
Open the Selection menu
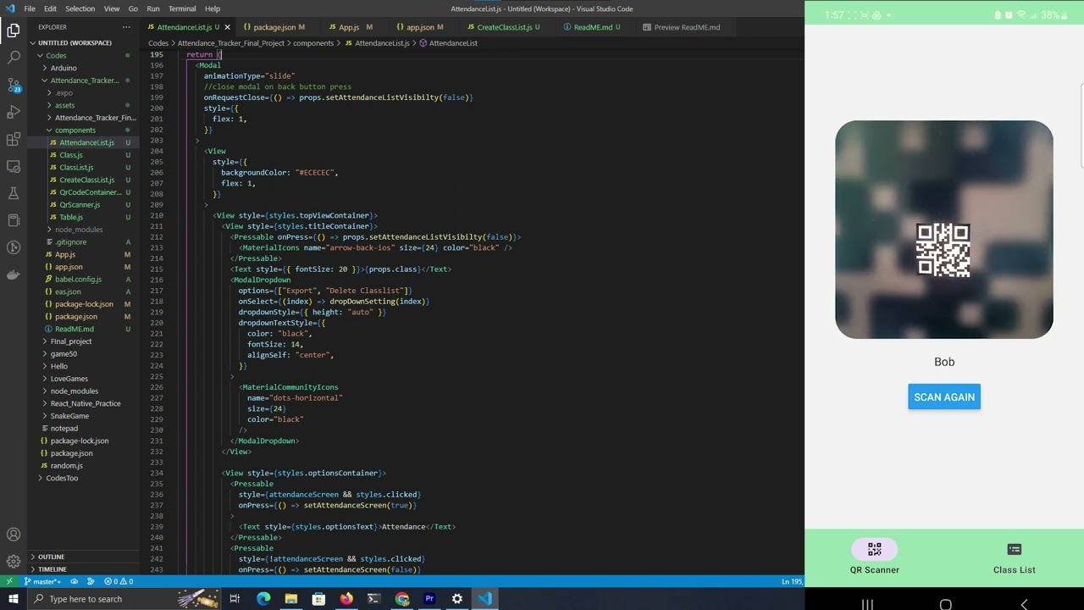pyautogui.click(x=80, y=8)
